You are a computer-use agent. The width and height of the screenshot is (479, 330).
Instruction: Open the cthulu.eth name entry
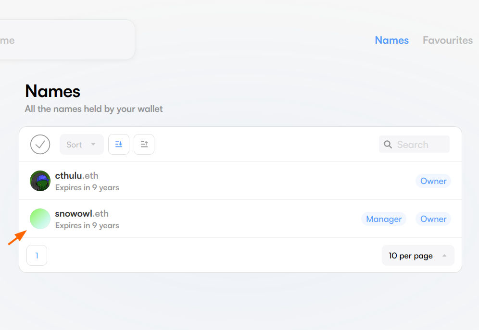pyautogui.click(x=77, y=176)
